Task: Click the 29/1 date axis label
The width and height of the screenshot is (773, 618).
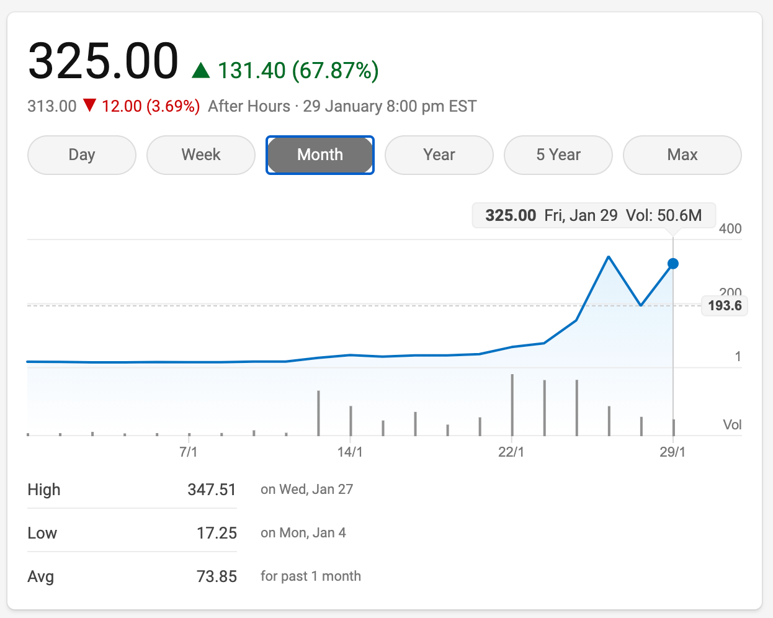Action: pos(672,452)
